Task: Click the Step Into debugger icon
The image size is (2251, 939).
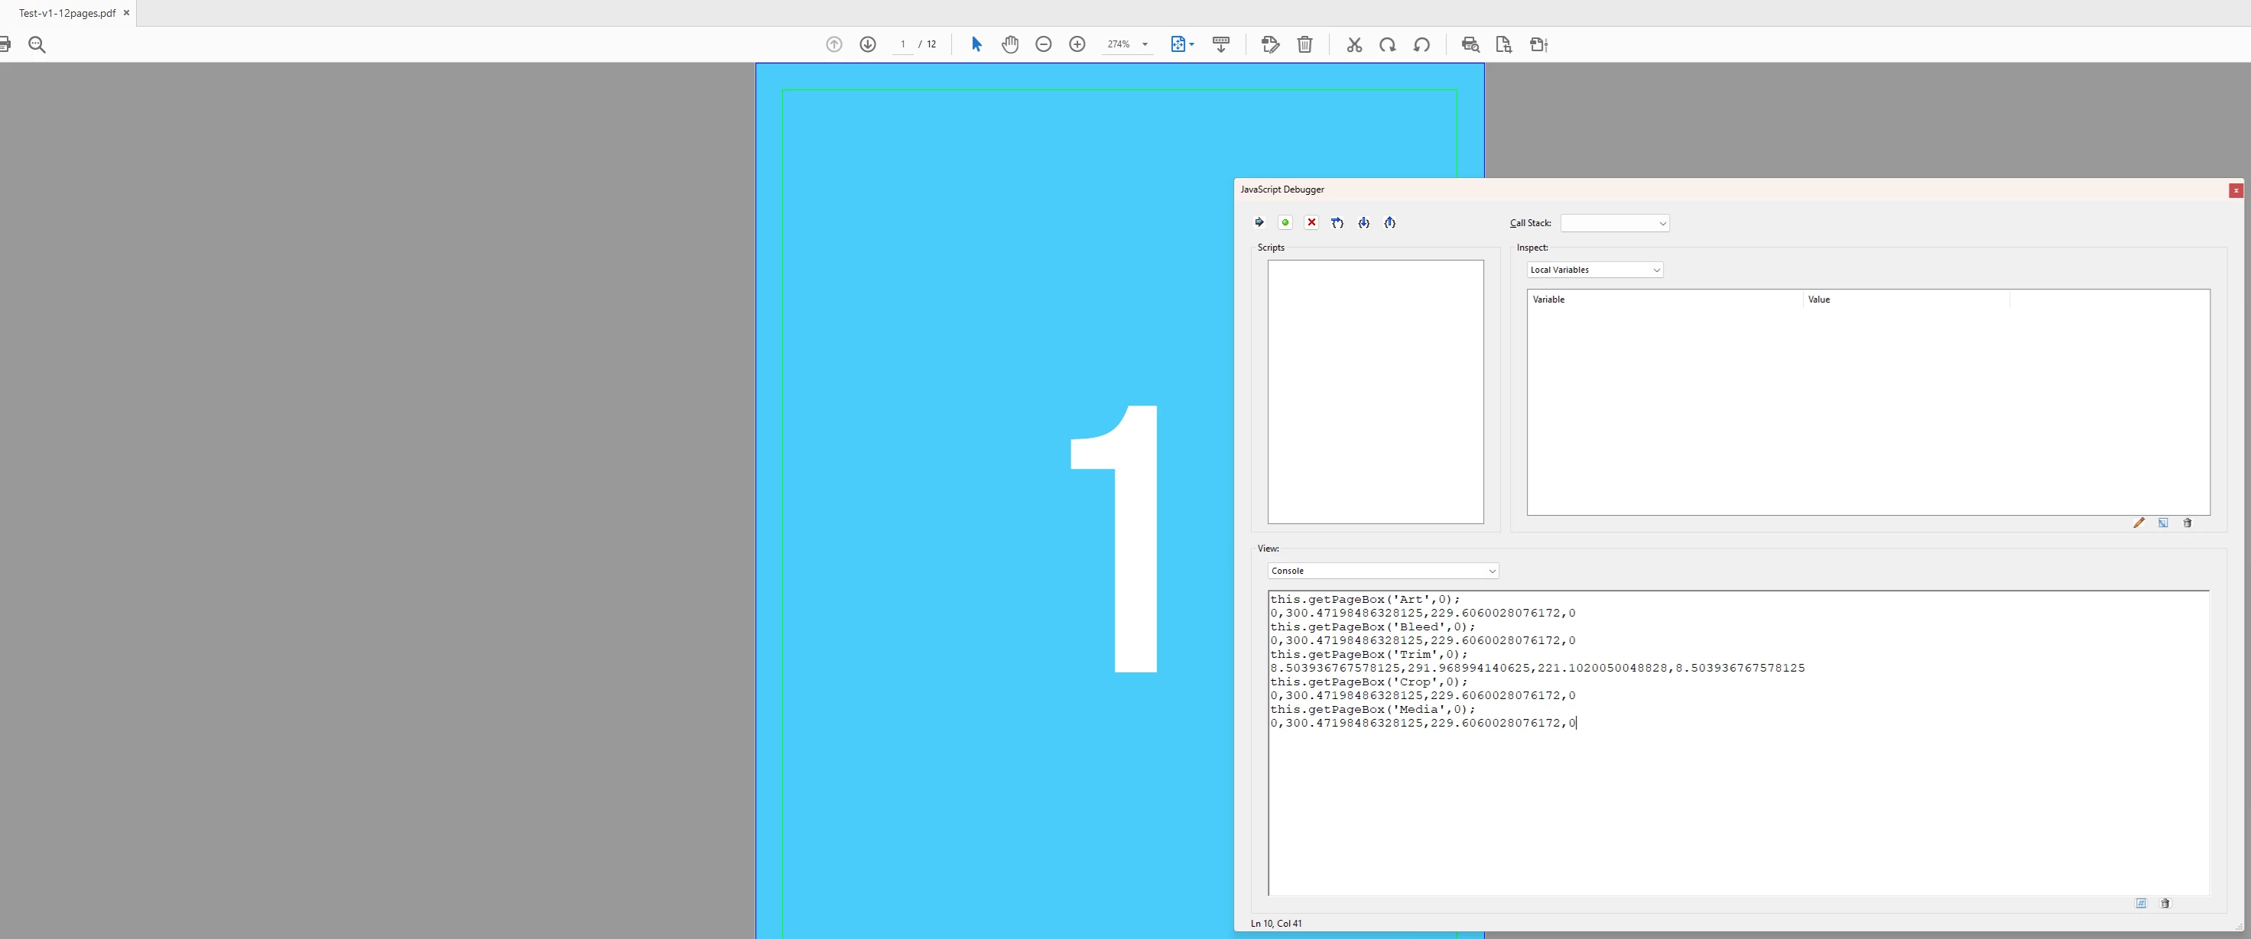Action: pyautogui.click(x=1364, y=223)
